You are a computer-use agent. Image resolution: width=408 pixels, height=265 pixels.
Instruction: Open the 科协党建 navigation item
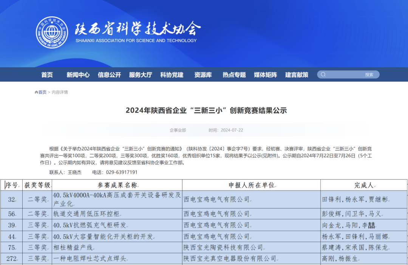point(172,75)
